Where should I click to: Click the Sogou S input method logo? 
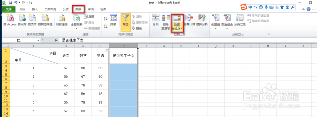pos(244,7)
